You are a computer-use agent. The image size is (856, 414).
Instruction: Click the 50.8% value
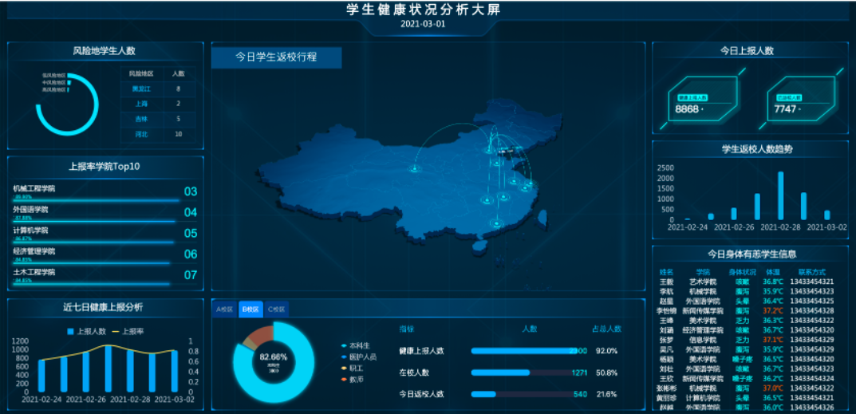point(606,373)
